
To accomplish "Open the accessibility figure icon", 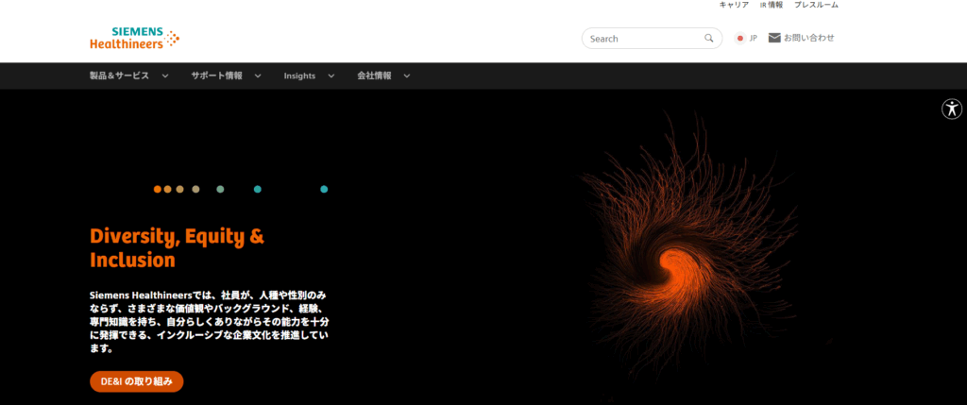I will 952,109.
